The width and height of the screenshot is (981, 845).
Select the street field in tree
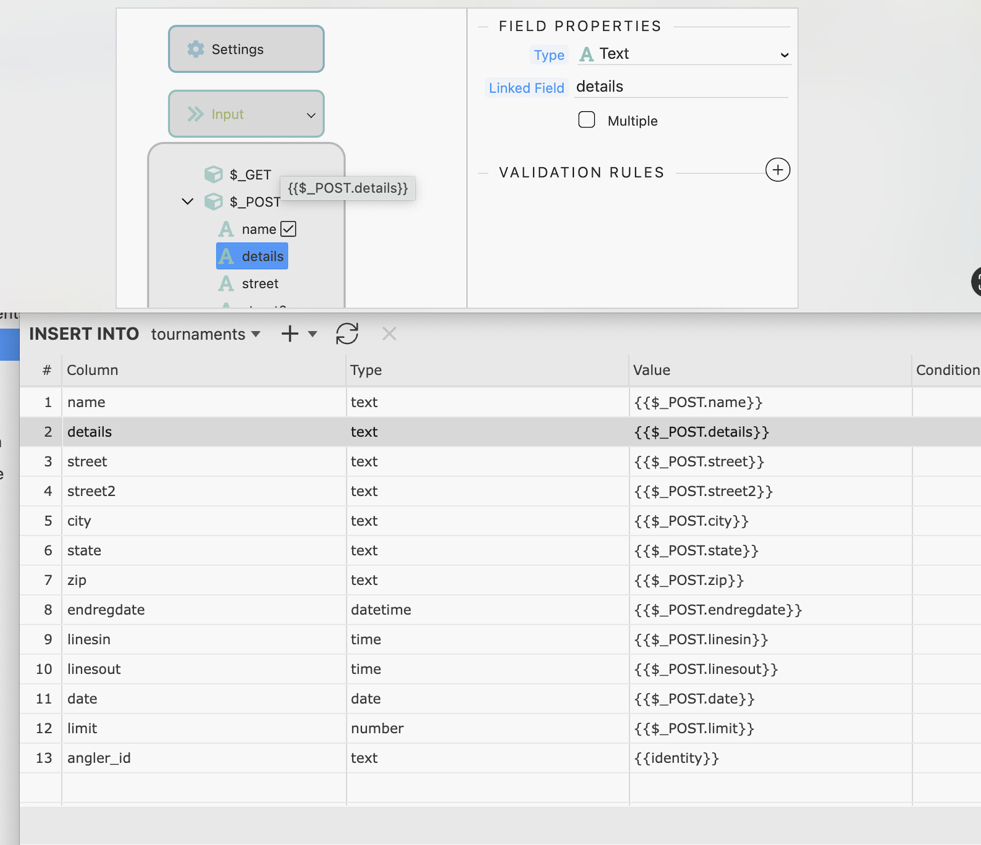point(260,284)
